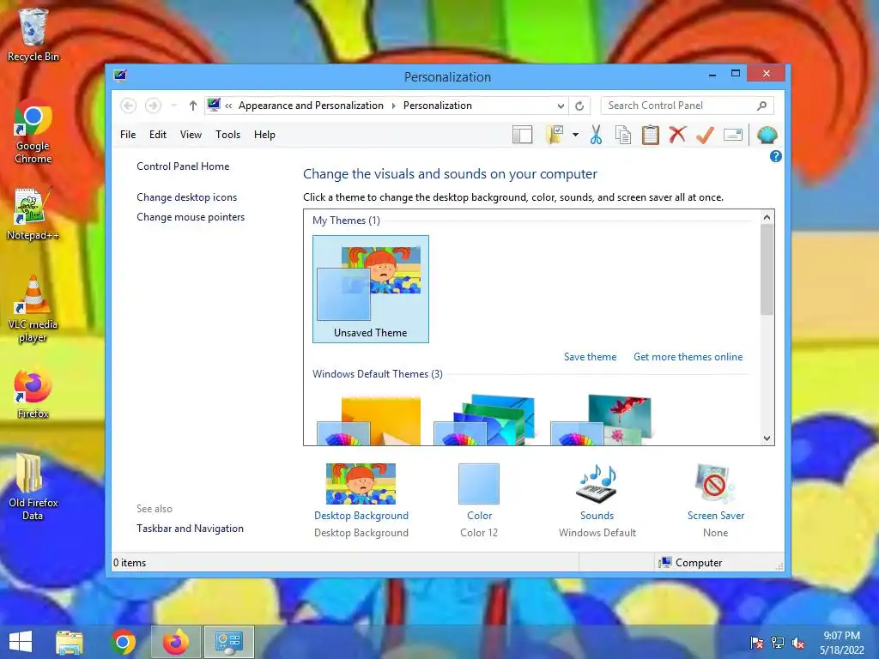Image resolution: width=879 pixels, height=659 pixels.
Task: Open the View menu
Action: (191, 135)
